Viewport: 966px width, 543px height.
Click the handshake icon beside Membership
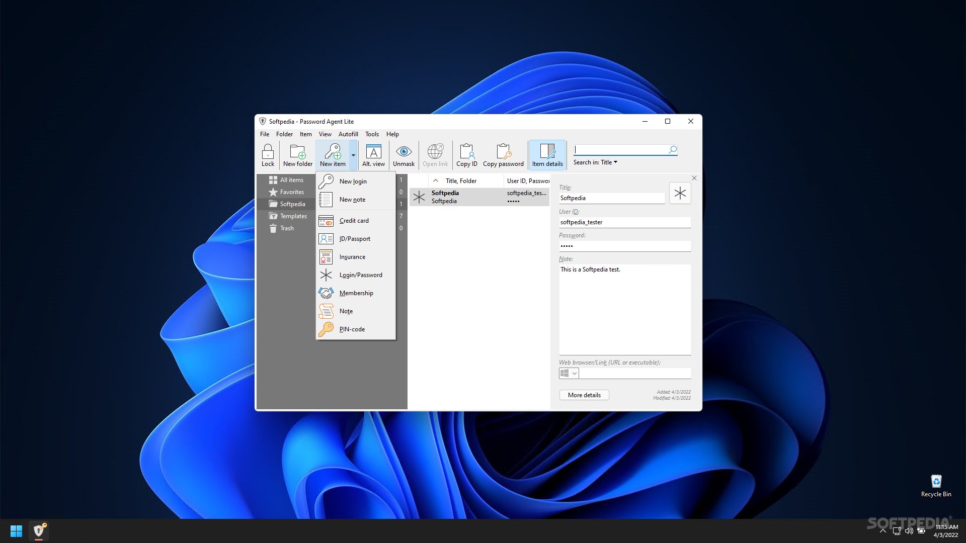click(x=326, y=293)
